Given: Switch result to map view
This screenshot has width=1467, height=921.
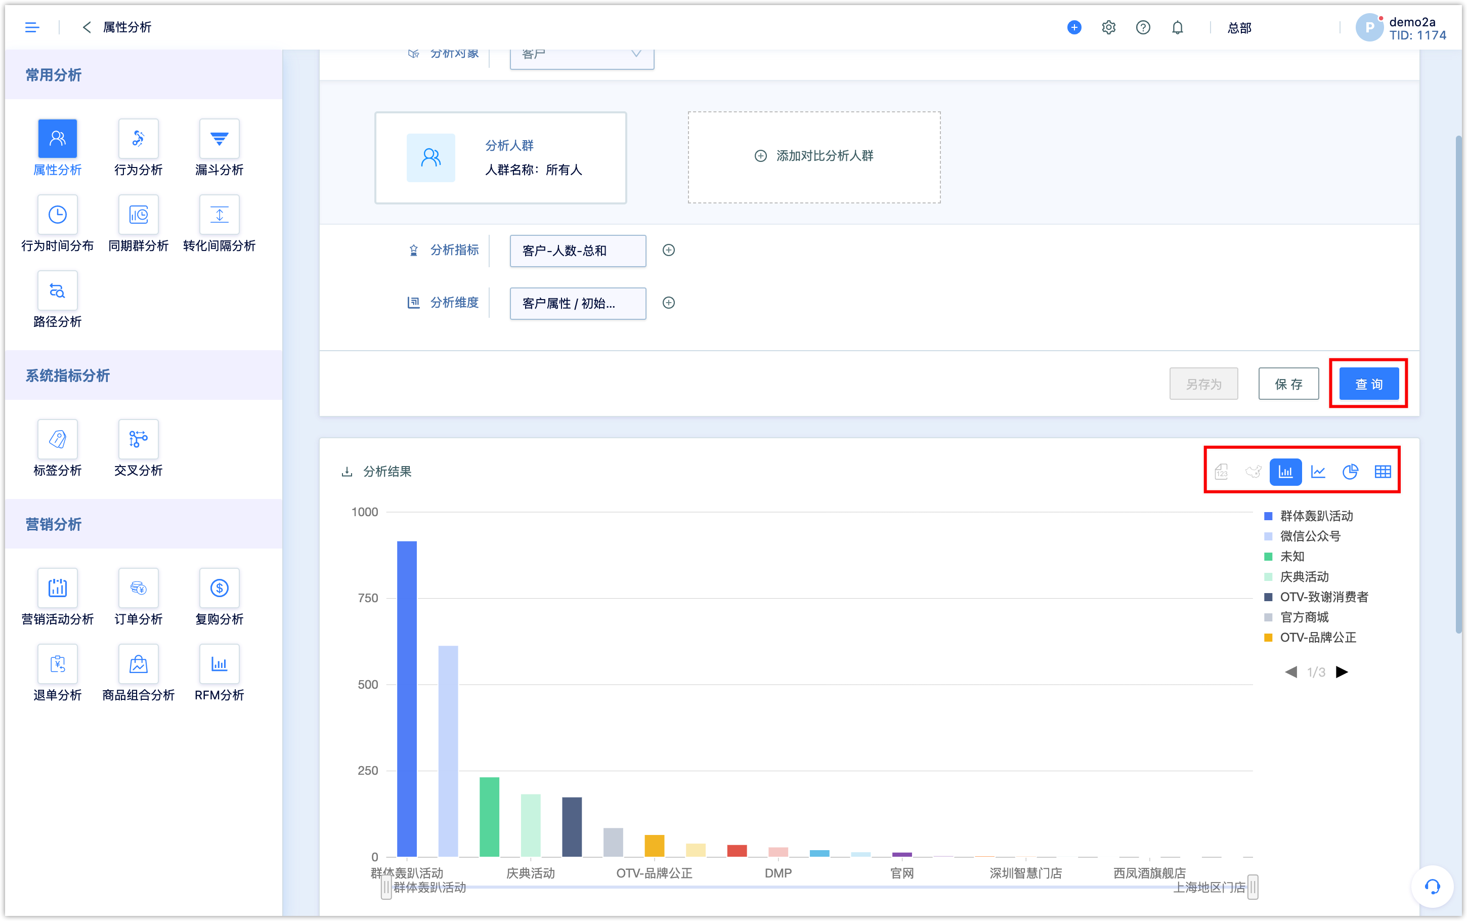Looking at the screenshot, I should [1253, 472].
